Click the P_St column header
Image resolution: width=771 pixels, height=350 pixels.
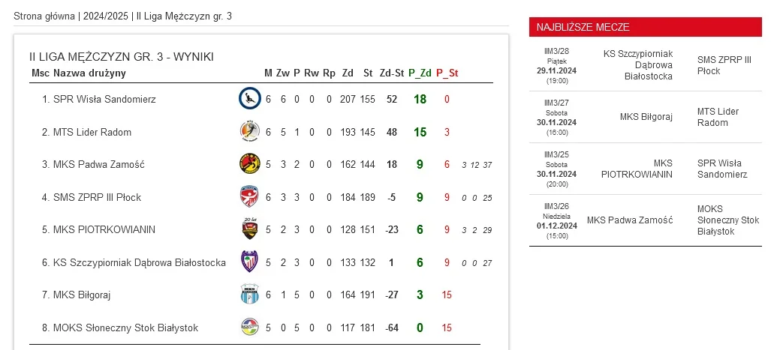447,73
